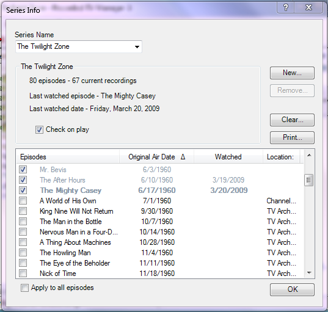This screenshot has width=328, height=312.
Task: Close the Series Info dialog
Action: point(308,8)
